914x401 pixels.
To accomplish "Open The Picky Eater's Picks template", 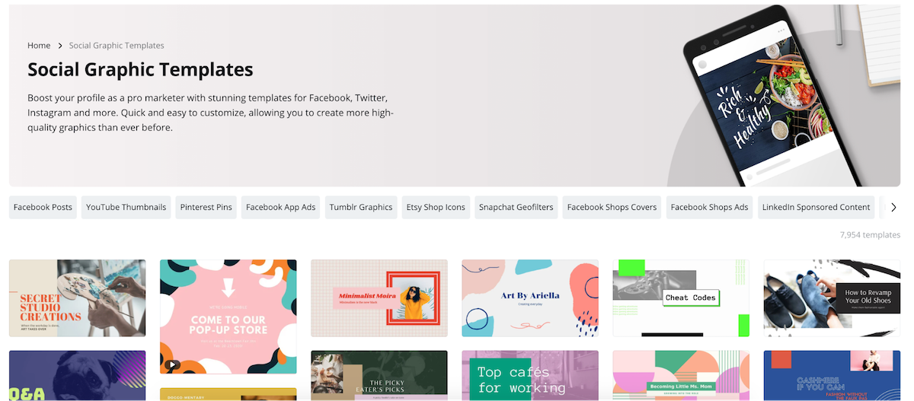I will pyautogui.click(x=379, y=375).
